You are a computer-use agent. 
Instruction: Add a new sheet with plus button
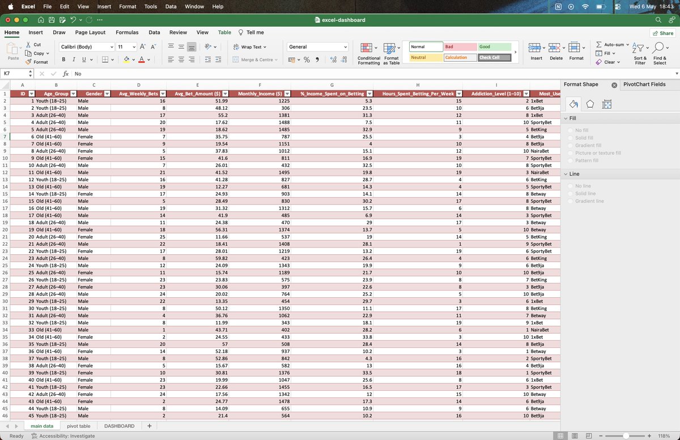(150, 426)
